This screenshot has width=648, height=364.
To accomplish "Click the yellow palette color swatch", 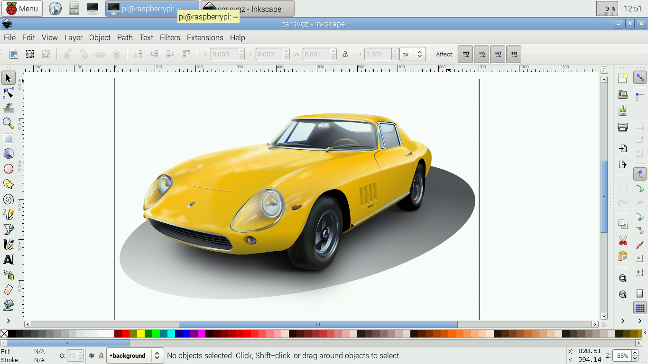I will 141,334.
